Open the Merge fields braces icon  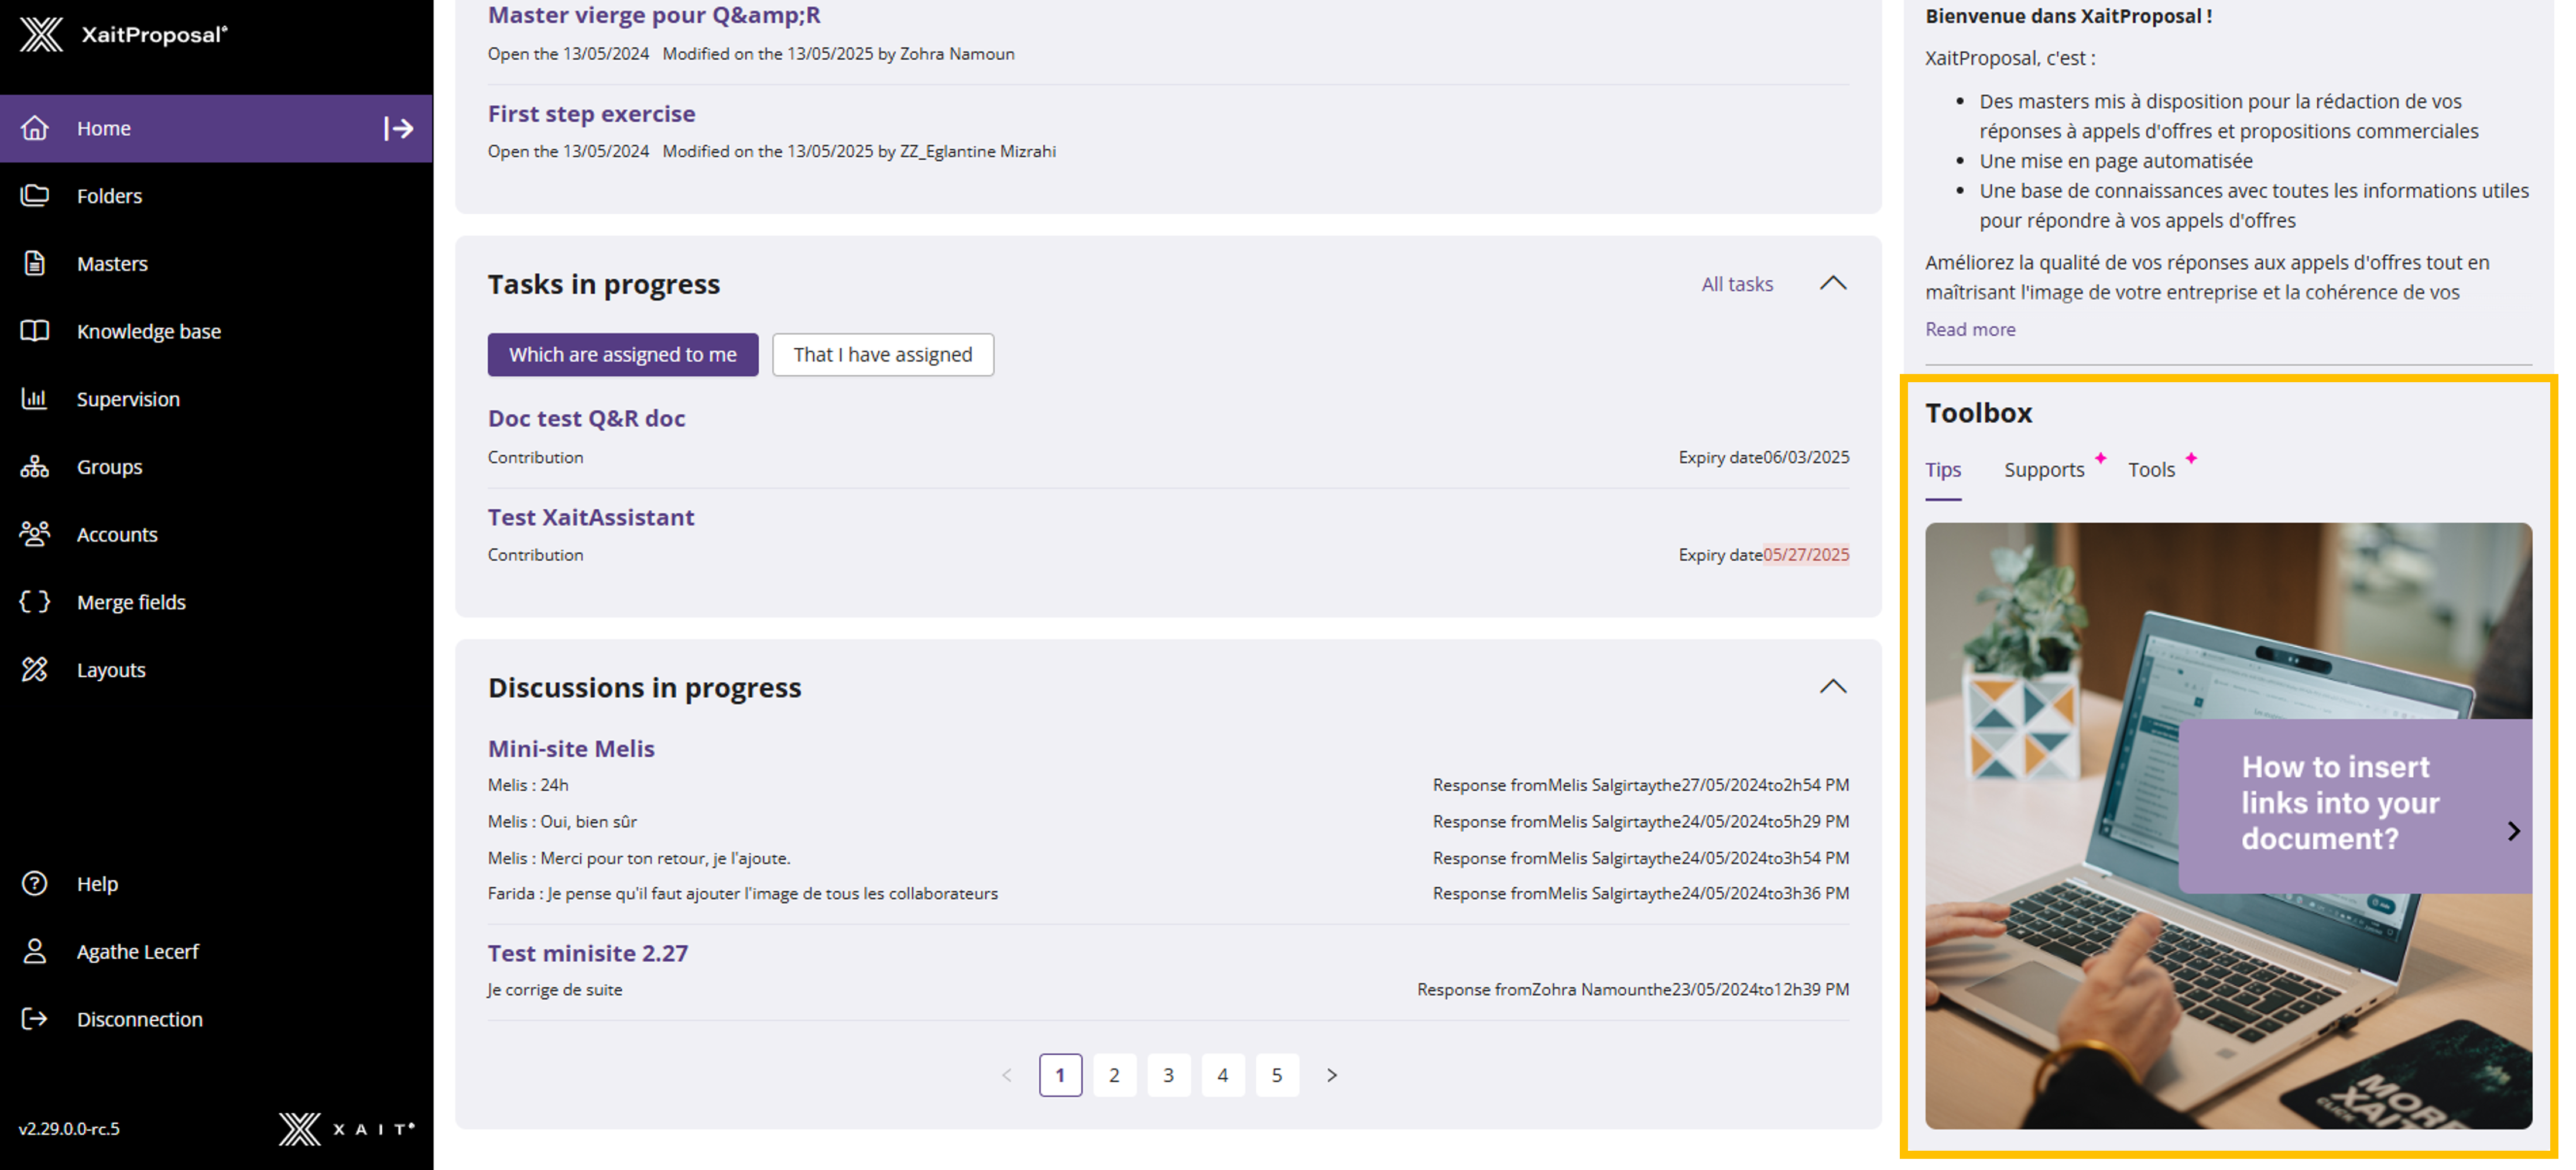[x=35, y=602]
